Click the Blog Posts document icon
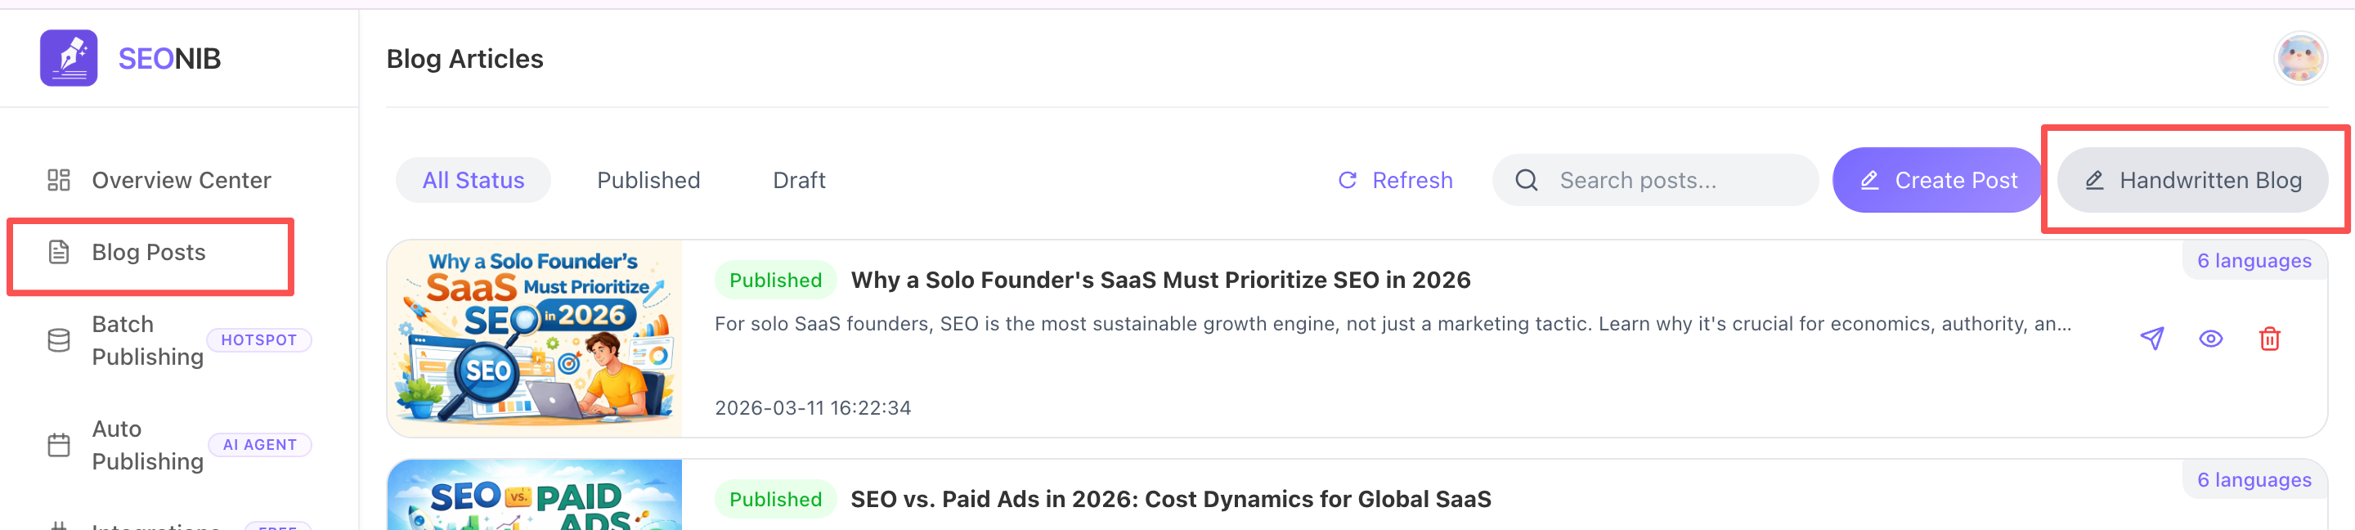The height and width of the screenshot is (530, 2355). [59, 252]
